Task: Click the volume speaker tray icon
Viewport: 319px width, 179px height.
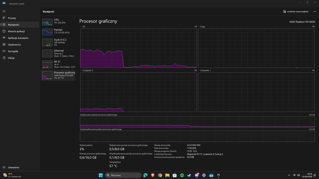Action: pos(298,175)
